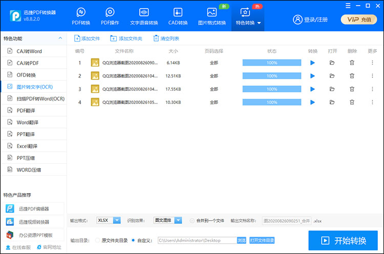Image resolution: width=384 pixels, height=254 pixels.
Task: Click 清空列表 clear list button
Action: tap(166, 38)
